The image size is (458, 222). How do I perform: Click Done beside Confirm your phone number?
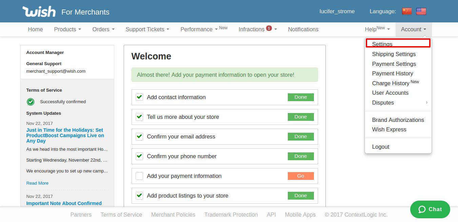301,156
